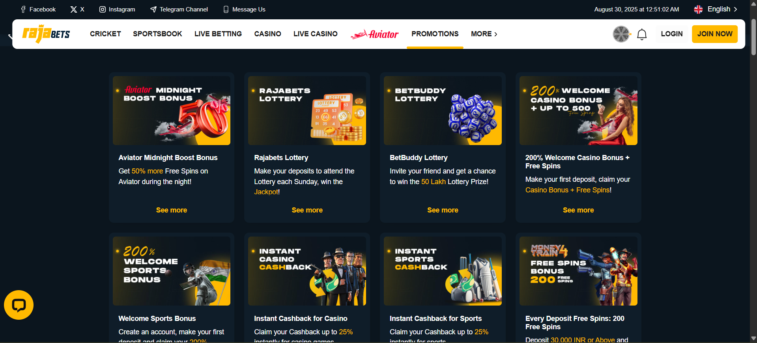Open the Facebook social link
The width and height of the screenshot is (757, 343).
(x=38, y=9)
